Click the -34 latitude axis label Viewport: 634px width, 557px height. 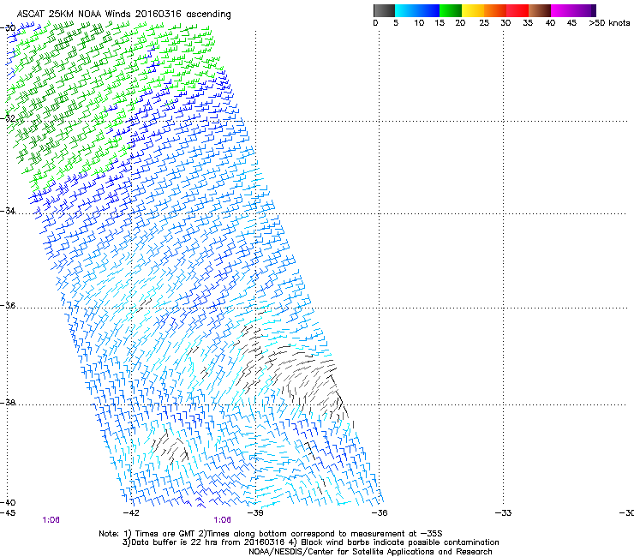pos(8,211)
